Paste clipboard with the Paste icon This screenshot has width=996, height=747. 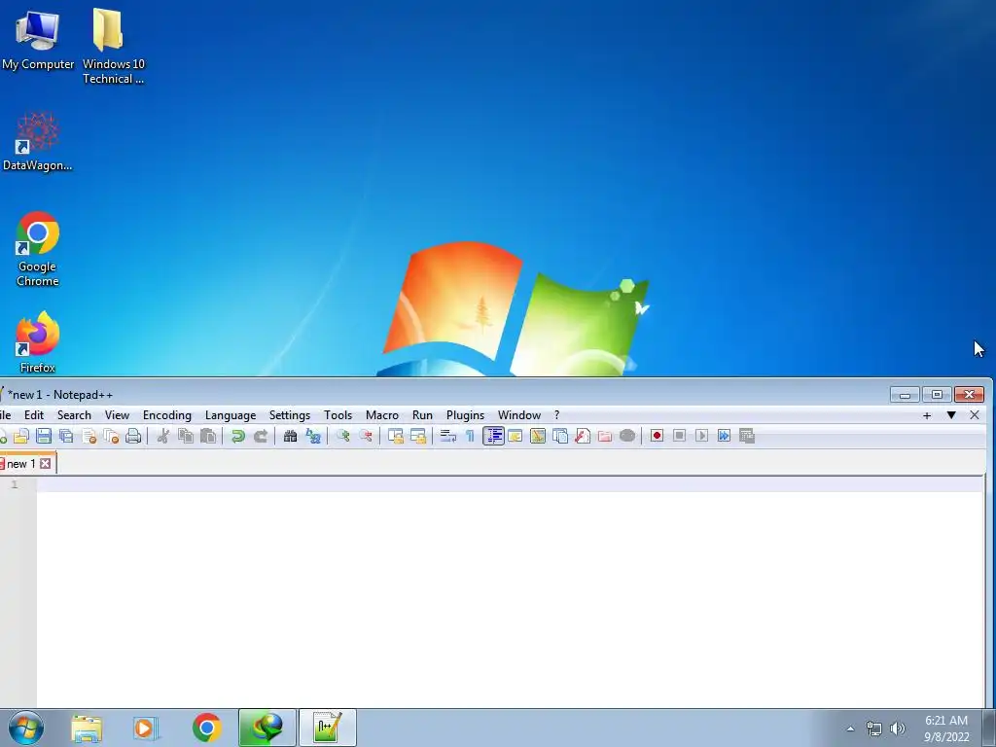pos(208,436)
